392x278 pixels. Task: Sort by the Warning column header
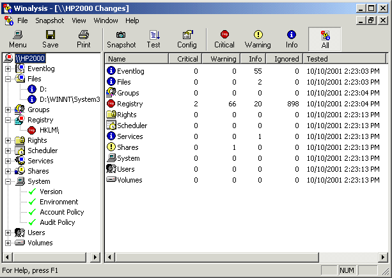click(221, 59)
